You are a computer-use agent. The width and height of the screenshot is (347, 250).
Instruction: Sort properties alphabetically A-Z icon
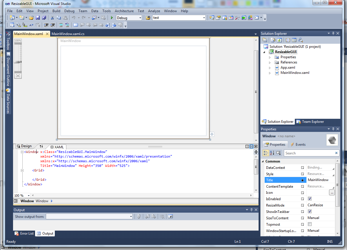(272, 153)
